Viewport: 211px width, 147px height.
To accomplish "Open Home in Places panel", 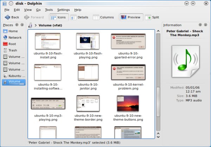I will coord(13,31).
